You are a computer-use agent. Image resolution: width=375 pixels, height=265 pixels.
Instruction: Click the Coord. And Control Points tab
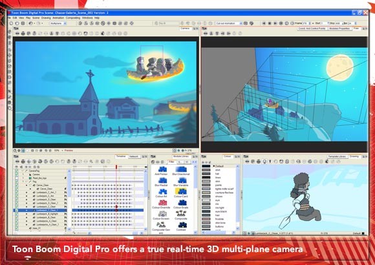click(312, 28)
